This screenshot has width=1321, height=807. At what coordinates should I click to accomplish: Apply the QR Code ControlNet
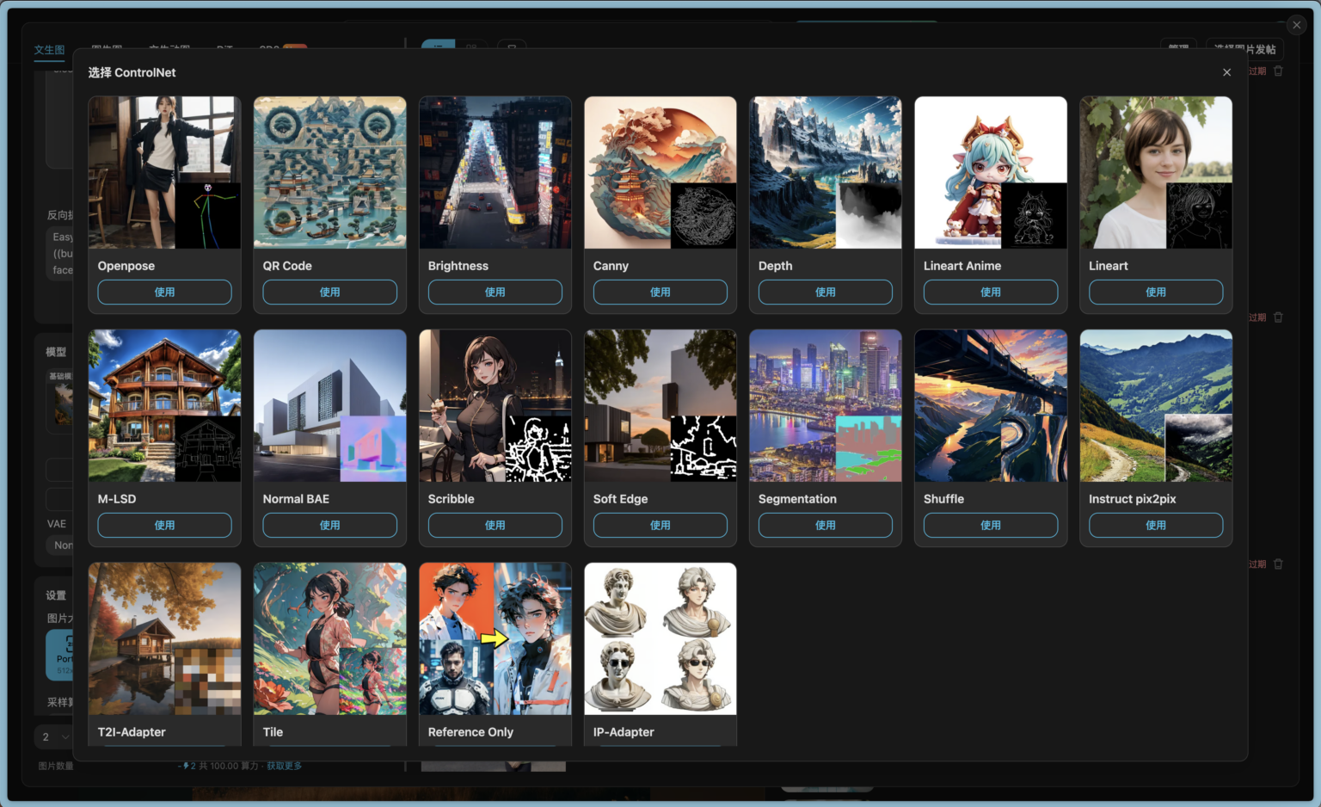[x=329, y=292]
